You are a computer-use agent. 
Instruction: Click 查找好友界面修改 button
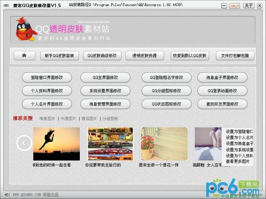[x=222, y=104]
